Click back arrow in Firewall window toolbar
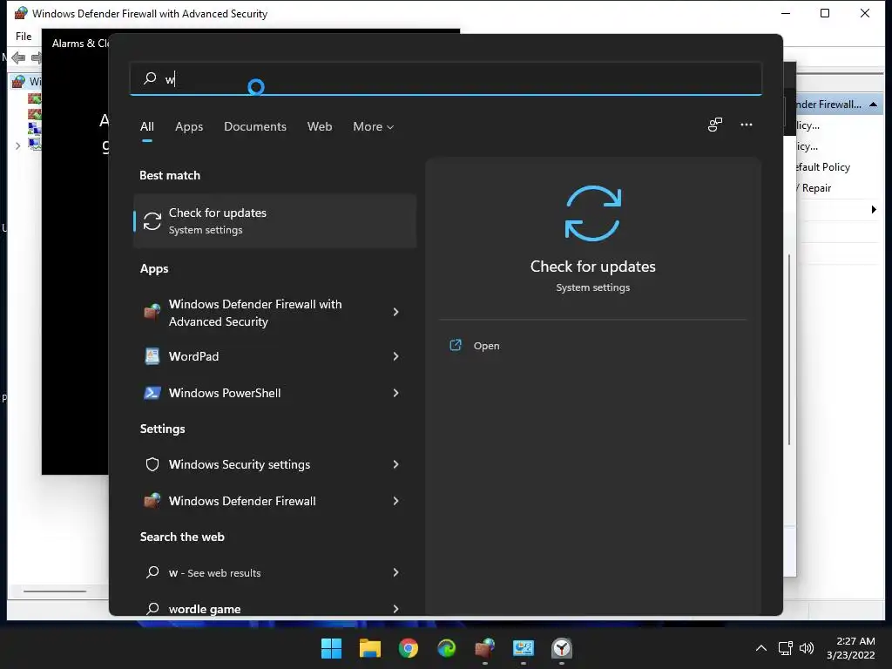The width and height of the screenshot is (892, 669). pos(18,57)
